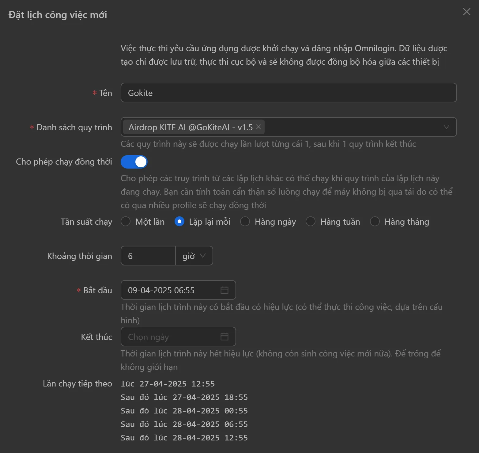Toggle Cho phép chạy đồng thời switch
This screenshot has height=453, width=479.
coord(134,162)
